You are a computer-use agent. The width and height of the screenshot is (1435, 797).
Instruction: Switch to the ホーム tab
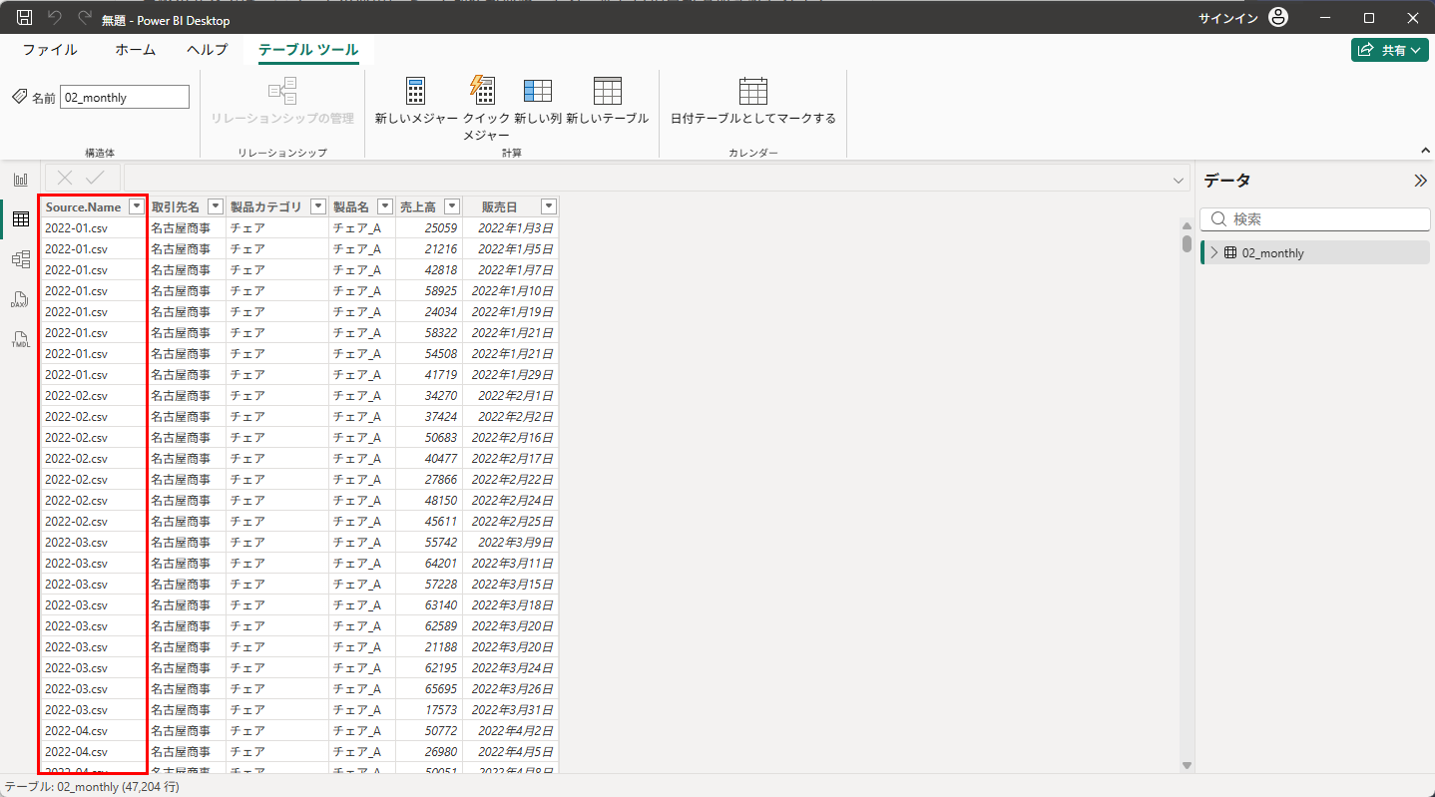click(x=136, y=50)
